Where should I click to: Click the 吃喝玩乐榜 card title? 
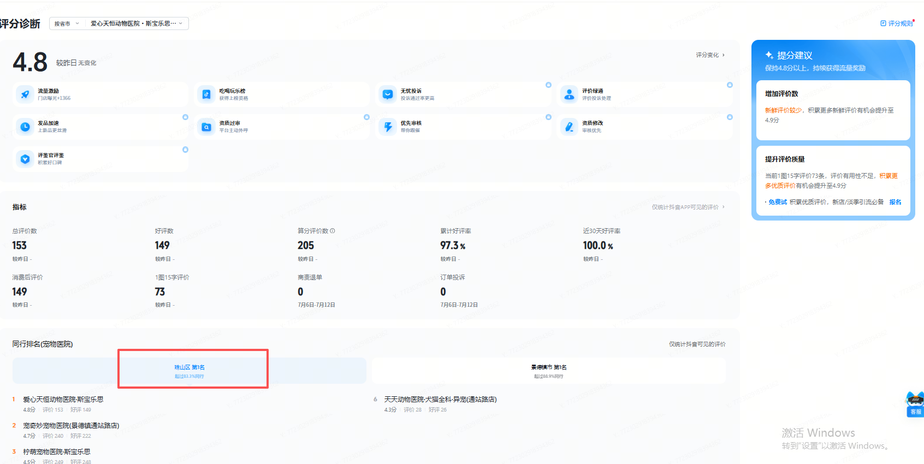click(x=232, y=91)
